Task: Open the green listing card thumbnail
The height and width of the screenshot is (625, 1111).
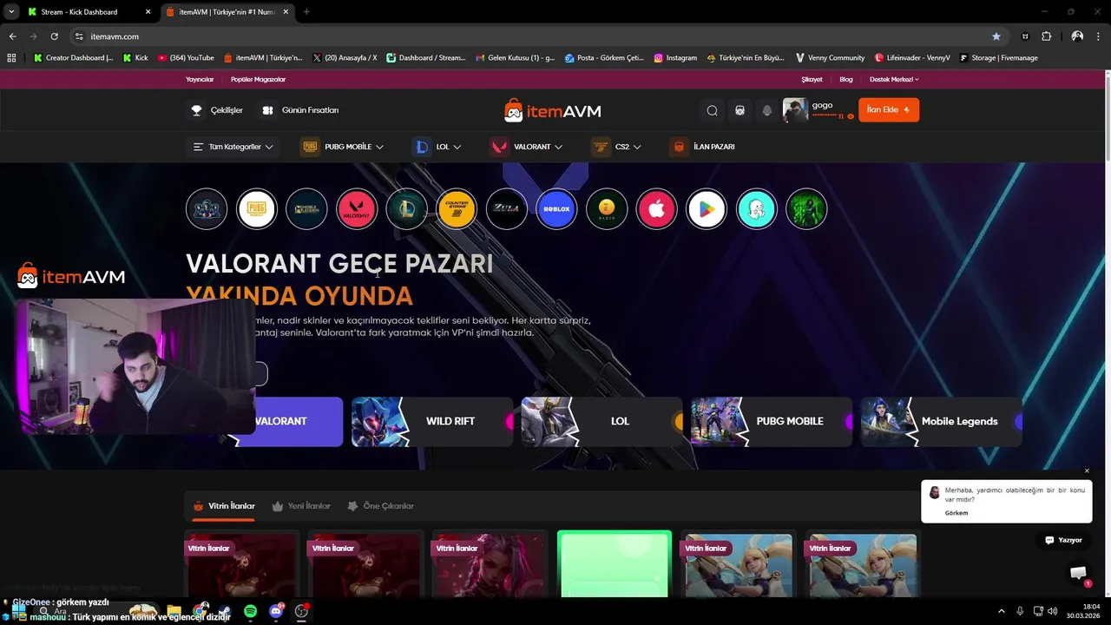Action: click(615, 564)
